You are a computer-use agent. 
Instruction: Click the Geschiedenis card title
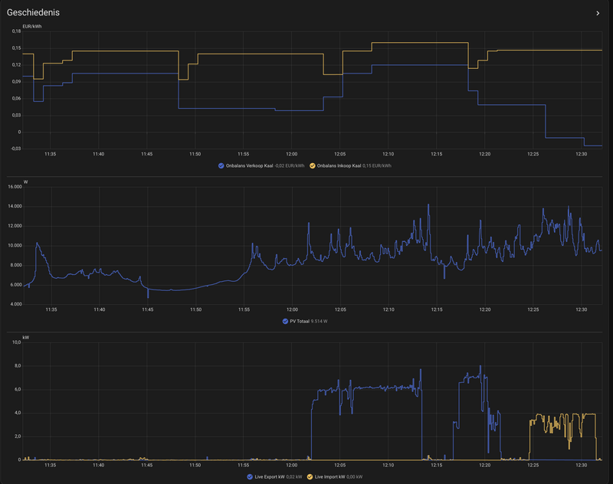pyautogui.click(x=33, y=12)
